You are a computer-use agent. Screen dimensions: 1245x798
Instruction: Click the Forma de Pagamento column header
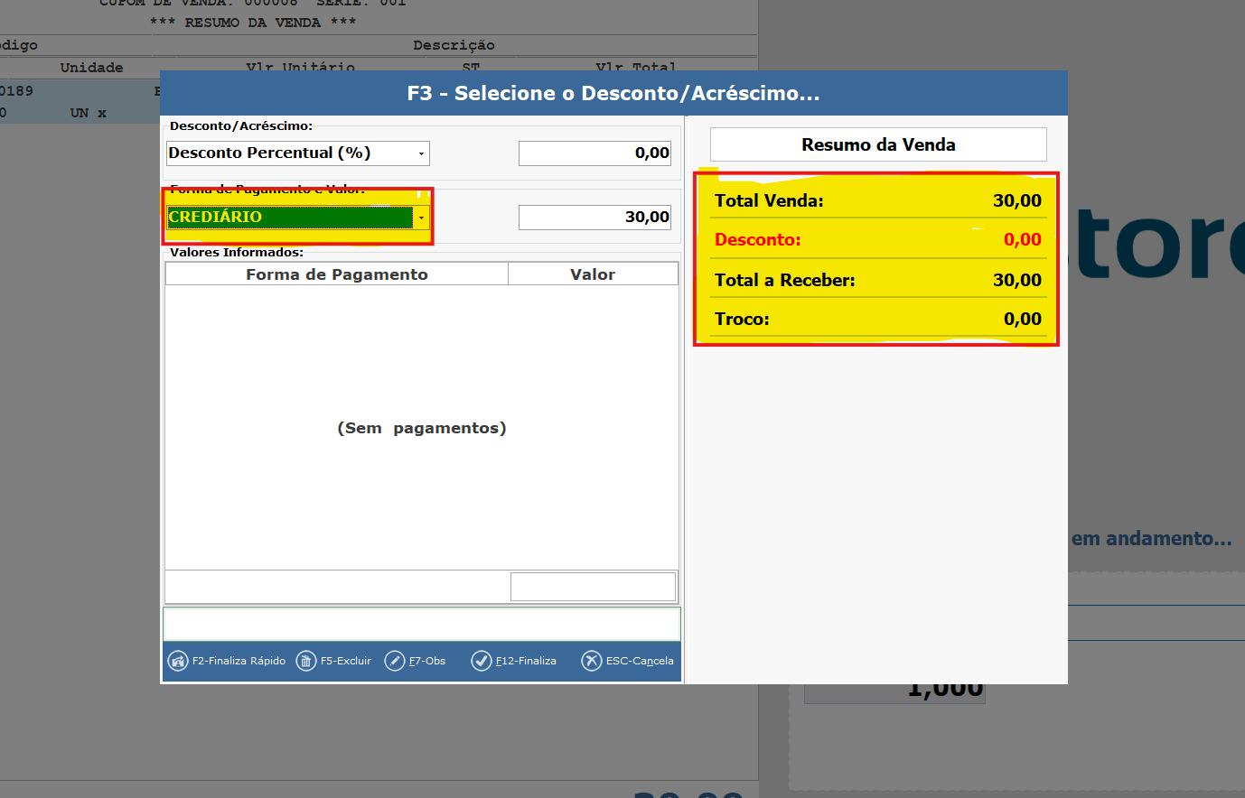[x=336, y=274]
